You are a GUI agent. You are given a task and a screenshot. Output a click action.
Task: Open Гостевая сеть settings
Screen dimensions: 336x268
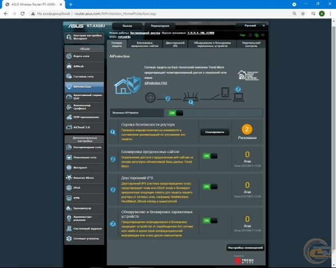click(84, 76)
